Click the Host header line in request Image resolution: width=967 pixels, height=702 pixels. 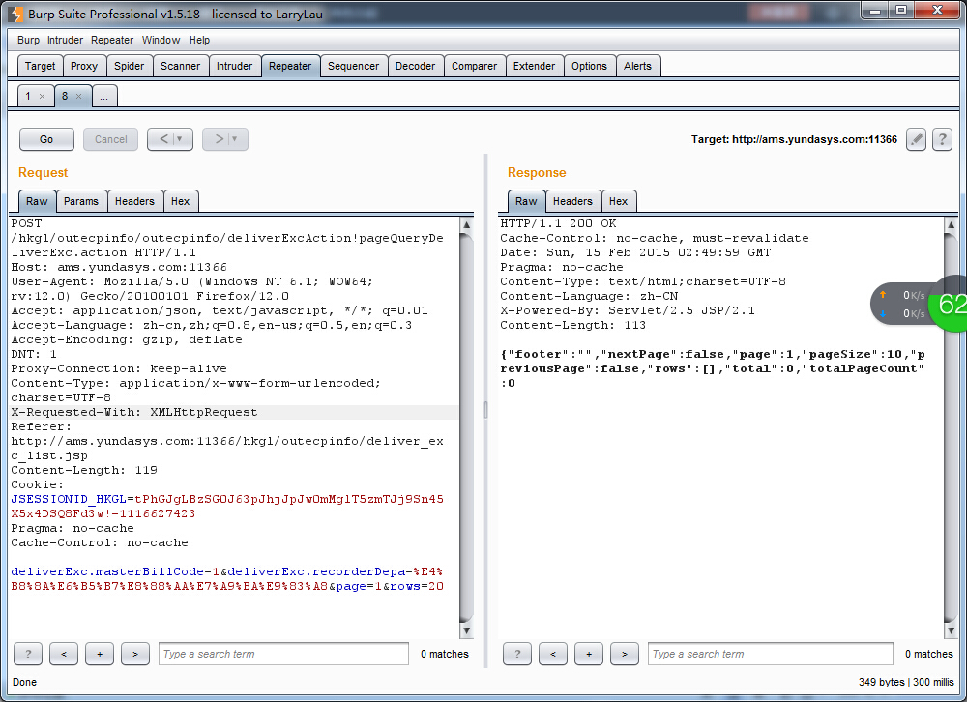(119, 267)
